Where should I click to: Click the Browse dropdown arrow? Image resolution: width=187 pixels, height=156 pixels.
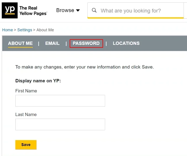click(x=78, y=11)
